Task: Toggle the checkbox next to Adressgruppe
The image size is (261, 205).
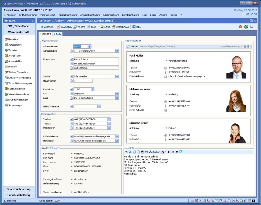Action: pos(71,51)
